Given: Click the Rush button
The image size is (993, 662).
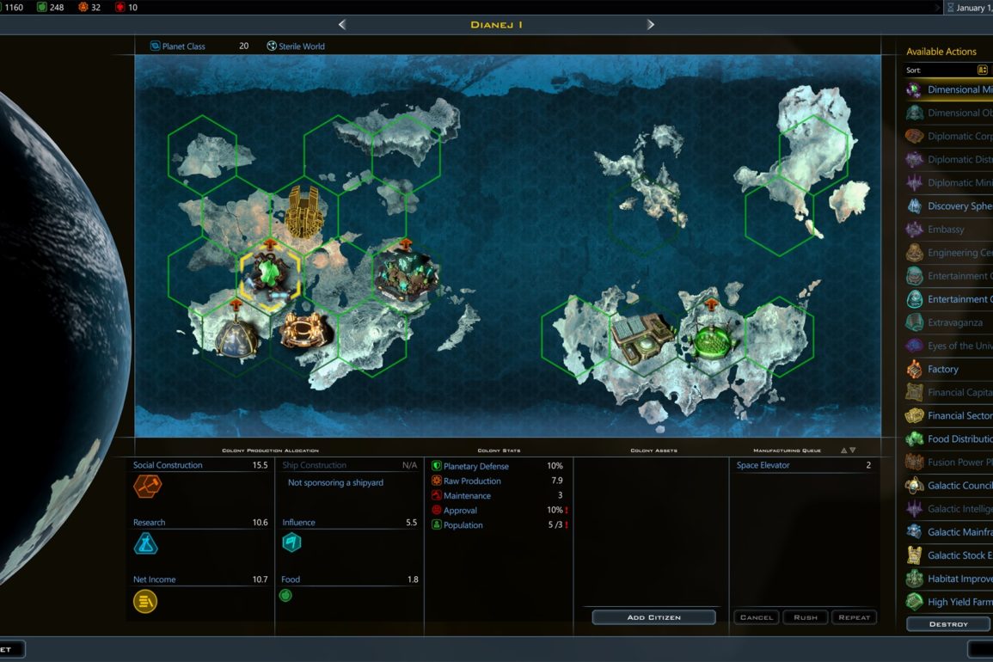Looking at the screenshot, I should 806,617.
